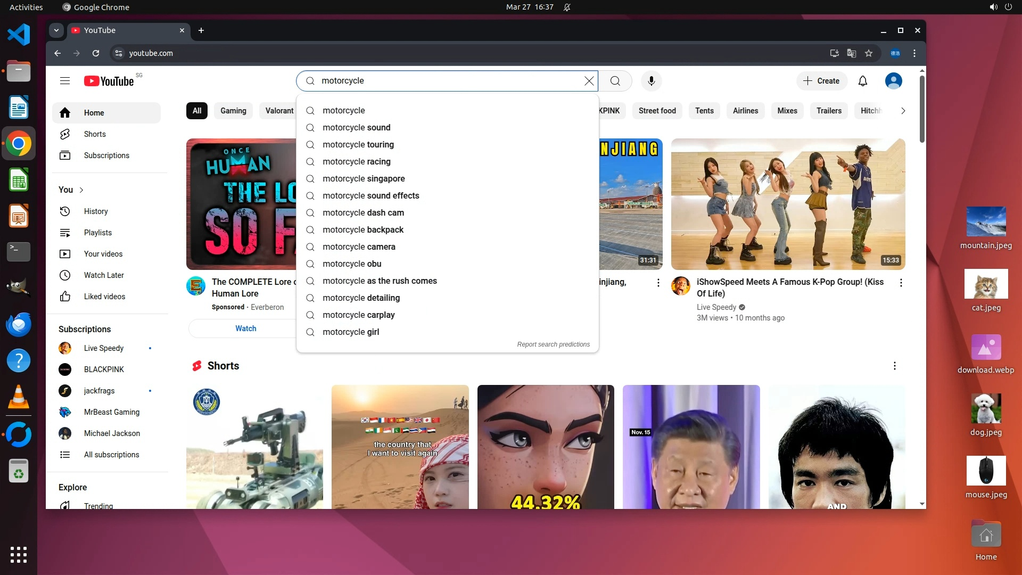
Task: Clear search text with X icon
Action: tap(589, 81)
